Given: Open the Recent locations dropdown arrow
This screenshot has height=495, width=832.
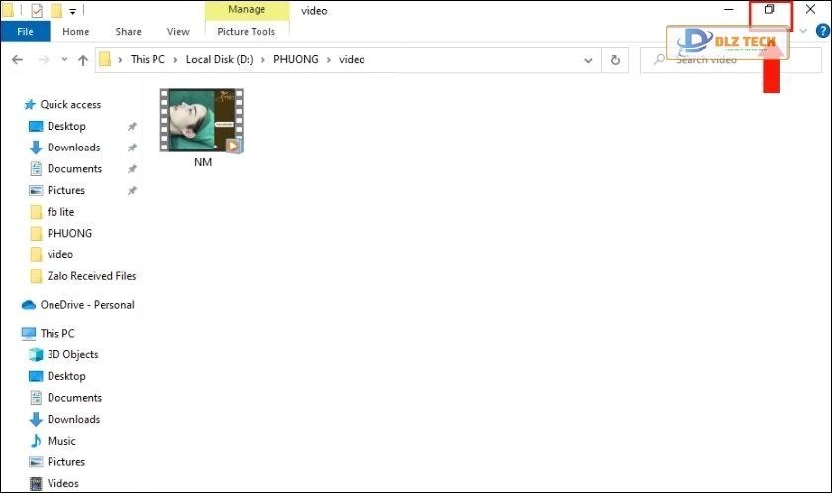Looking at the screenshot, I should click(x=63, y=60).
